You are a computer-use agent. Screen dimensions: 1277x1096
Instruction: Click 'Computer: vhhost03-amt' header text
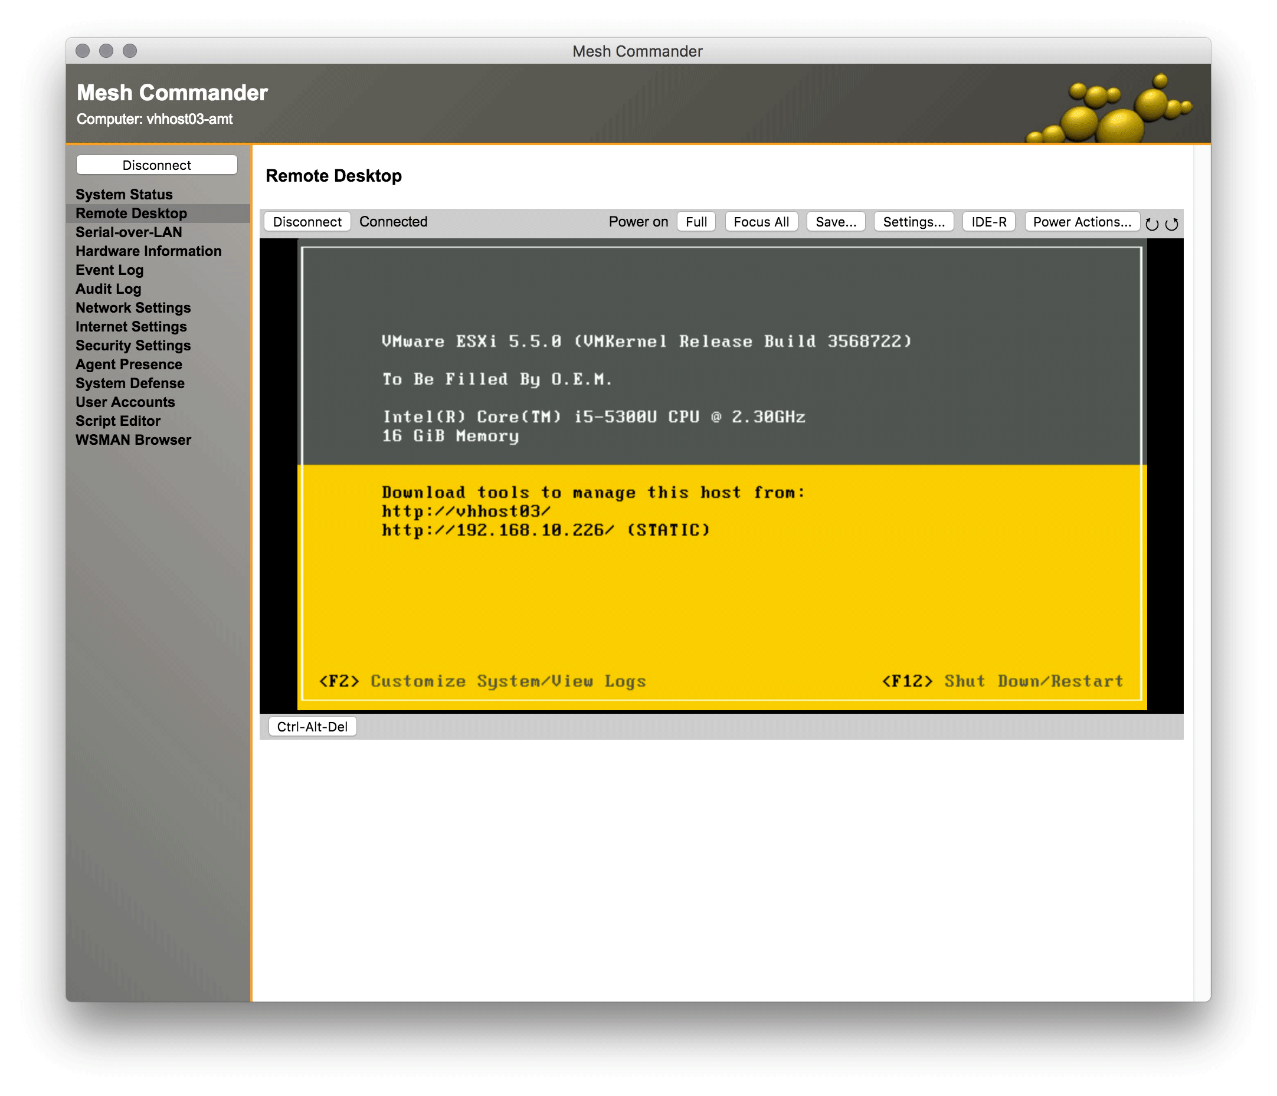click(154, 119)
